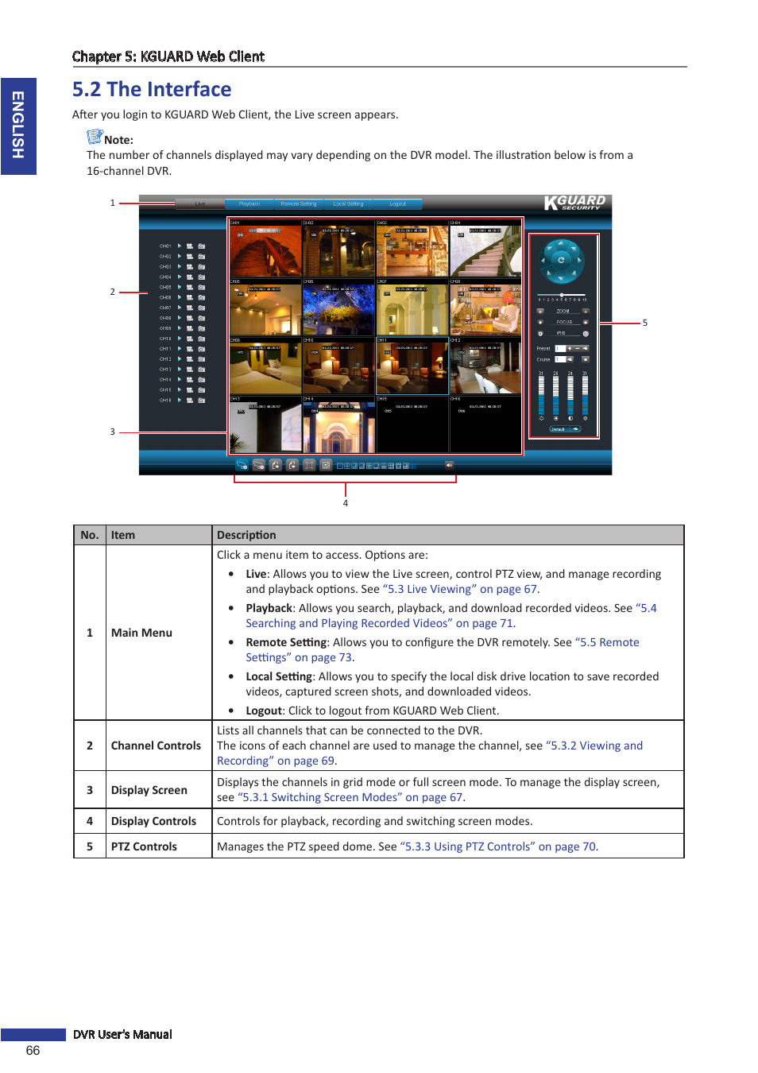The width and height of the screenshot is (758, 1073).
Task: Switch to the Live tab
Action: [200, 204]
